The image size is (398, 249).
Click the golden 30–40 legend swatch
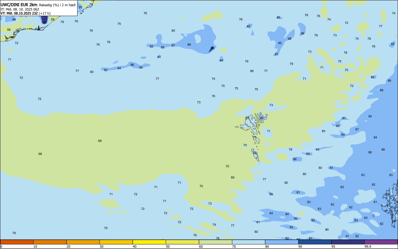pyautogui.click(x=116, y=242)
